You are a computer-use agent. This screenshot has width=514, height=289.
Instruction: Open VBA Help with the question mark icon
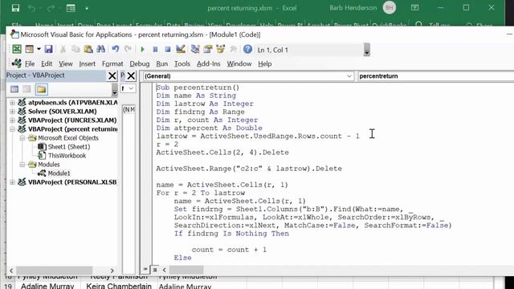point(248,49)
